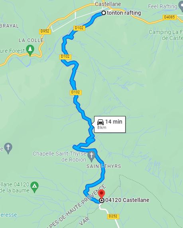183x228 pixels.
Task: Select the Chapelle Saint-Thyrse church icon
Action: point(91,156)
